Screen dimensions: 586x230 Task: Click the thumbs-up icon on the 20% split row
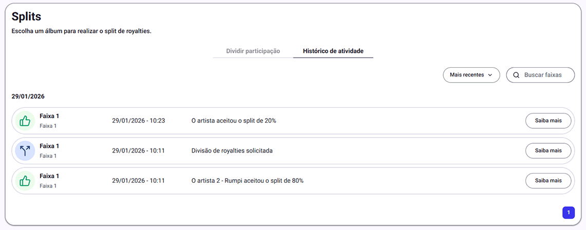point(25,121)
